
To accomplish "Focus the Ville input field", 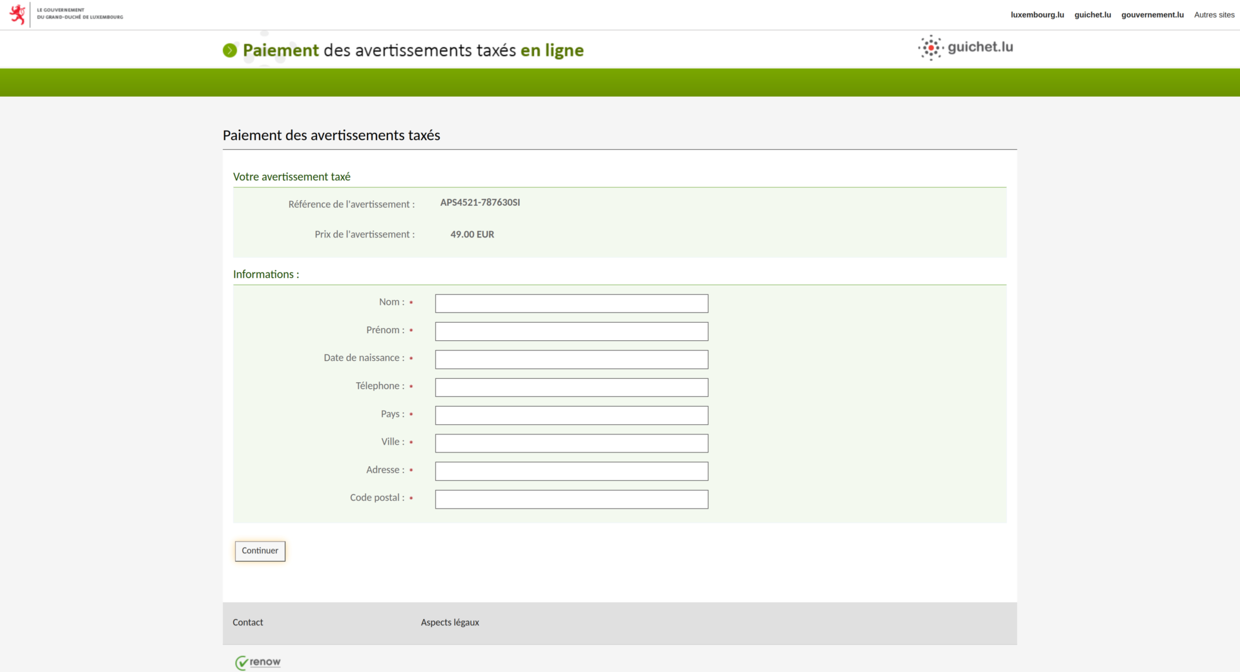I will click(x=572, y=443).
